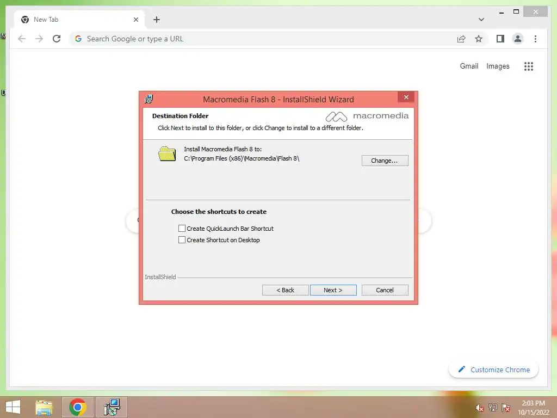Click the Macromedia logo in wizard header

367,116
